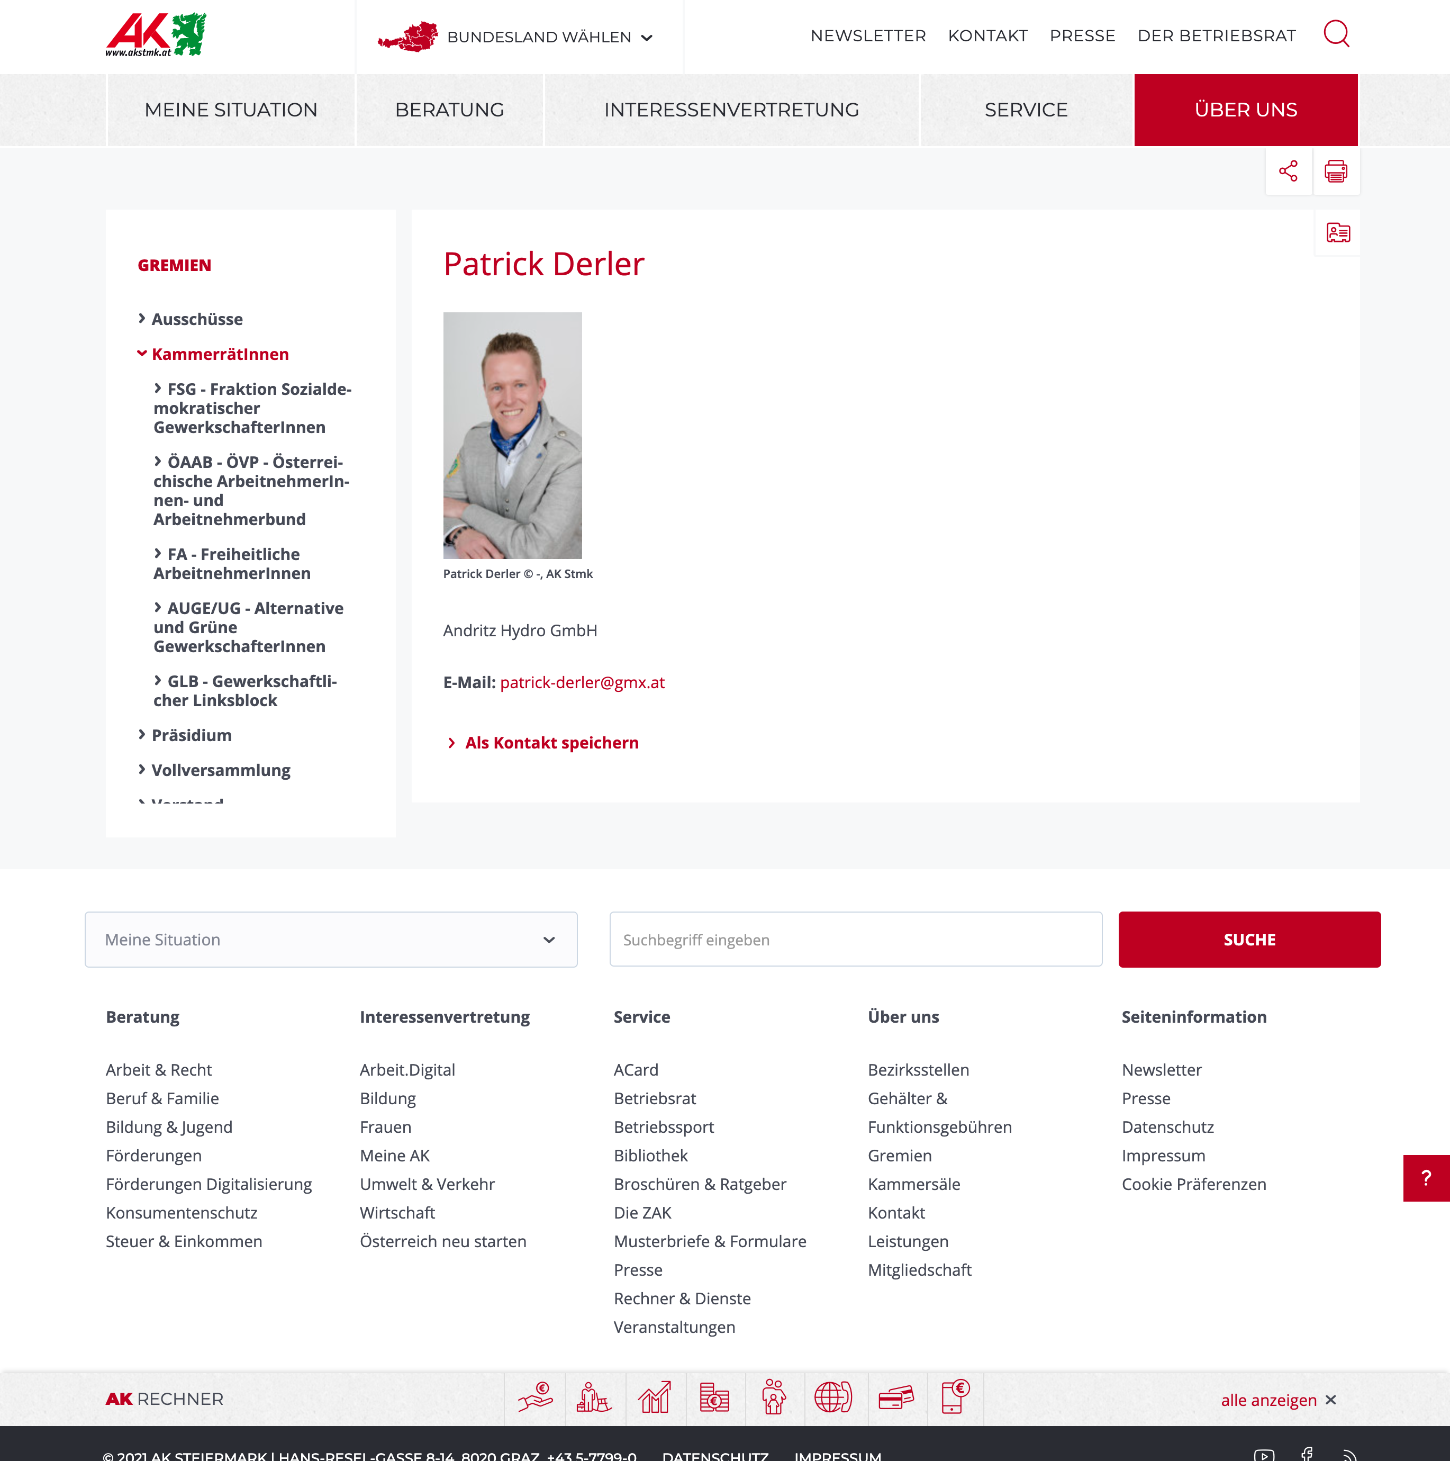Screen dimensions: 1450x1461
Task: Open Musterbriefe & Formulare footer link
Action: click(x=710, y=1241)
